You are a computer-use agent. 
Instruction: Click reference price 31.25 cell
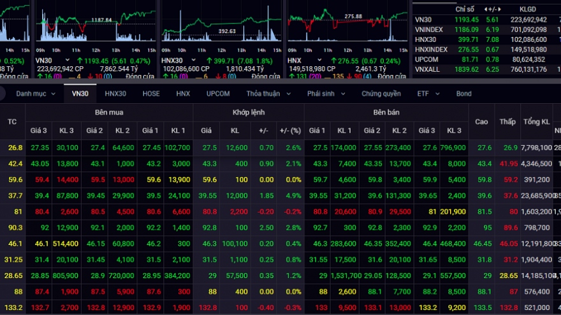[13, 260]
